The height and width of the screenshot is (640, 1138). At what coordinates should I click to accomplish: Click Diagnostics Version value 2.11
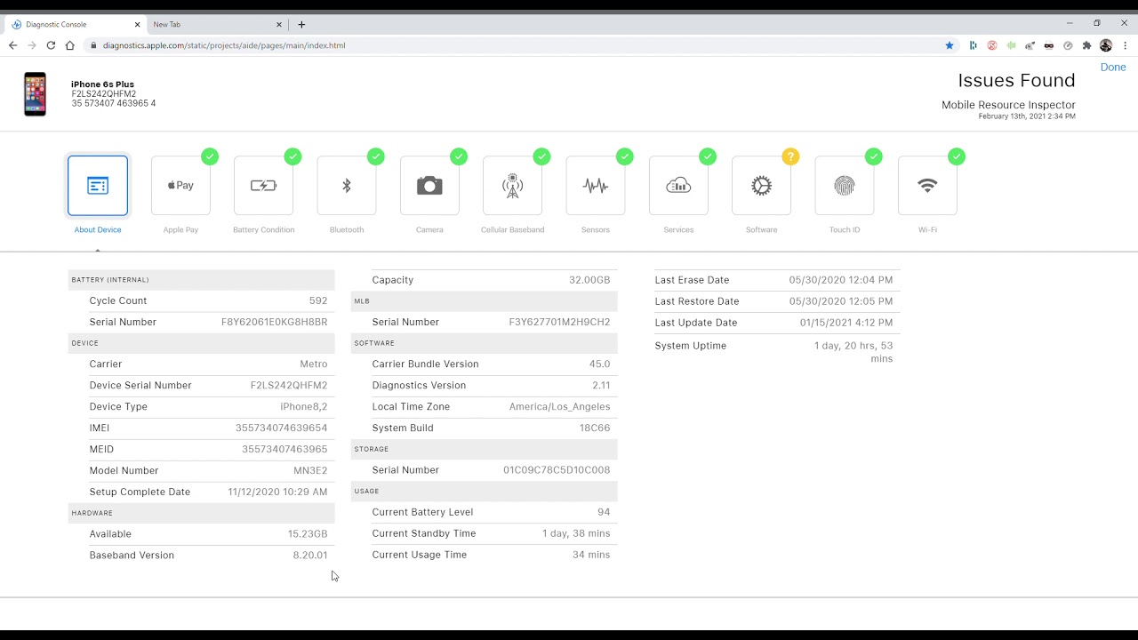tap(601, 385)
